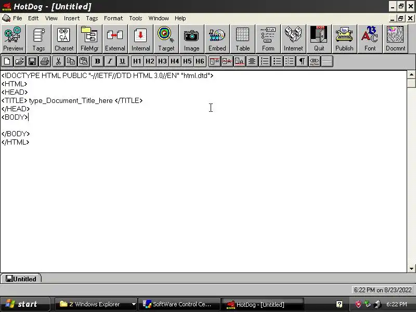Viewport: 416px width, 312px height.
Task: Toggle bold formatting
Action: (x=97, y=61)
